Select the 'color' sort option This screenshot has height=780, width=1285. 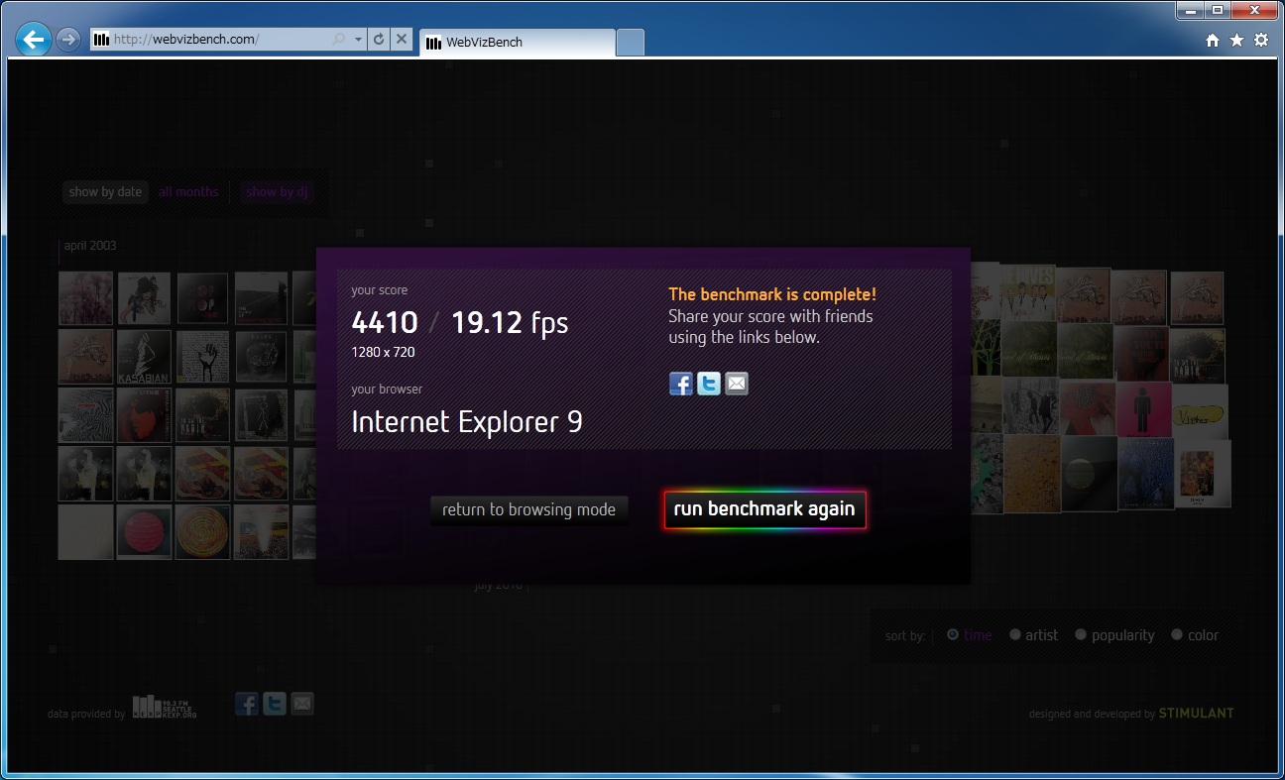1195,635
